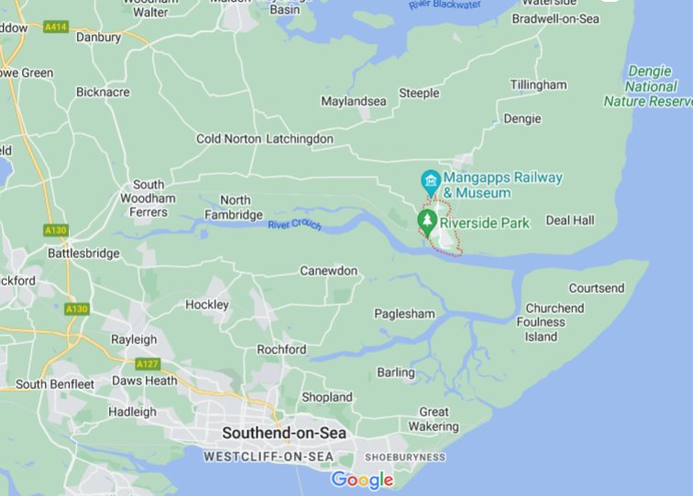Click the A130 shield near Rayleigh

[x=77, y=309]
